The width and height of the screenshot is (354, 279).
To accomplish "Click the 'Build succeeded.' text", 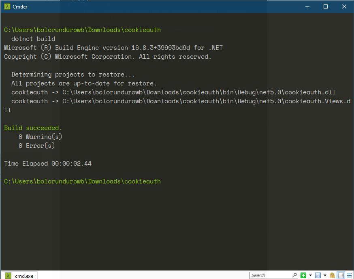I will coord(33,128).
